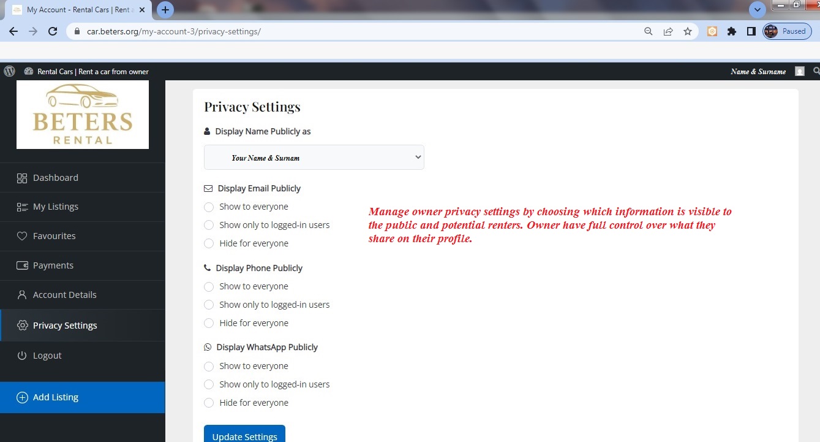The height and width of the screenshot is (442, 820).
Task: Select Show only to logged-in users for Email
Action: tap(209, 226)
